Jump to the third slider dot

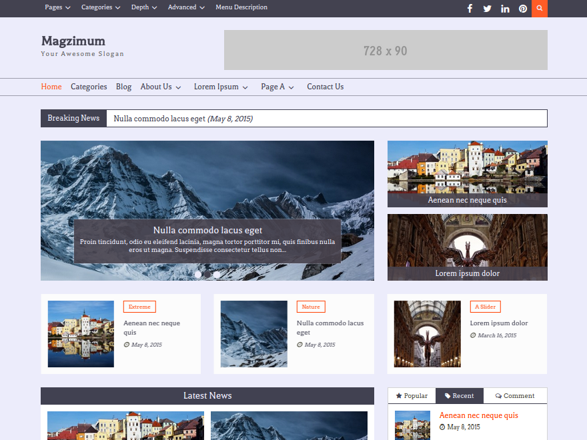(217, 274)
